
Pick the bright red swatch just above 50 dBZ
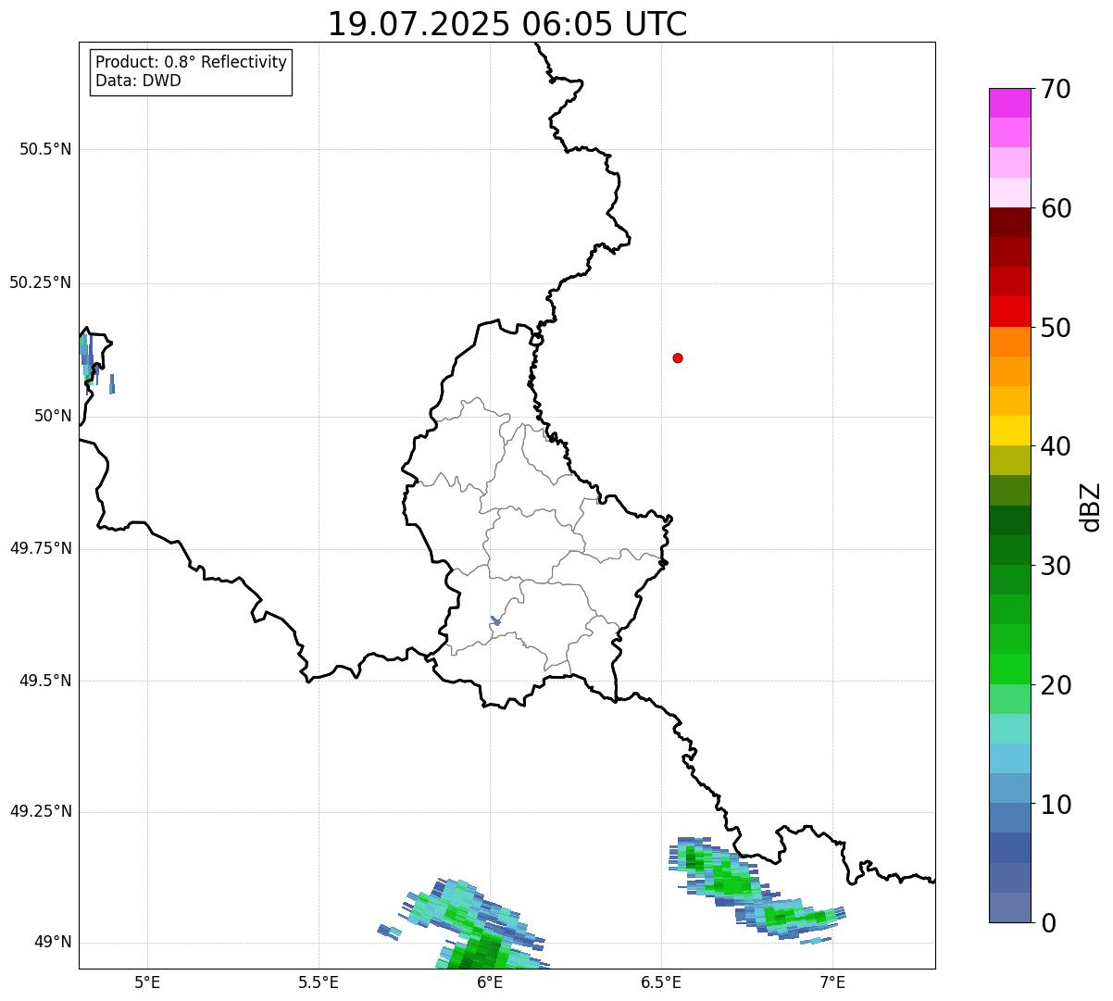click(x=1009, y=312)
